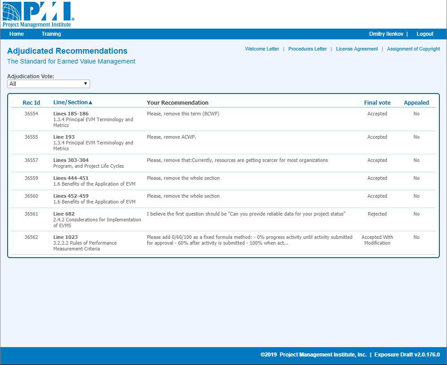Viewport: 447px width, 365px height.
Task: Click the Lines 452-459 entry
Action: pyautogui.click(x=71, y=196)
